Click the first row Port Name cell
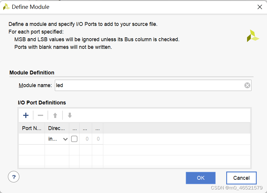The height and width of the screenshot is (193, 267). [32, 139]
